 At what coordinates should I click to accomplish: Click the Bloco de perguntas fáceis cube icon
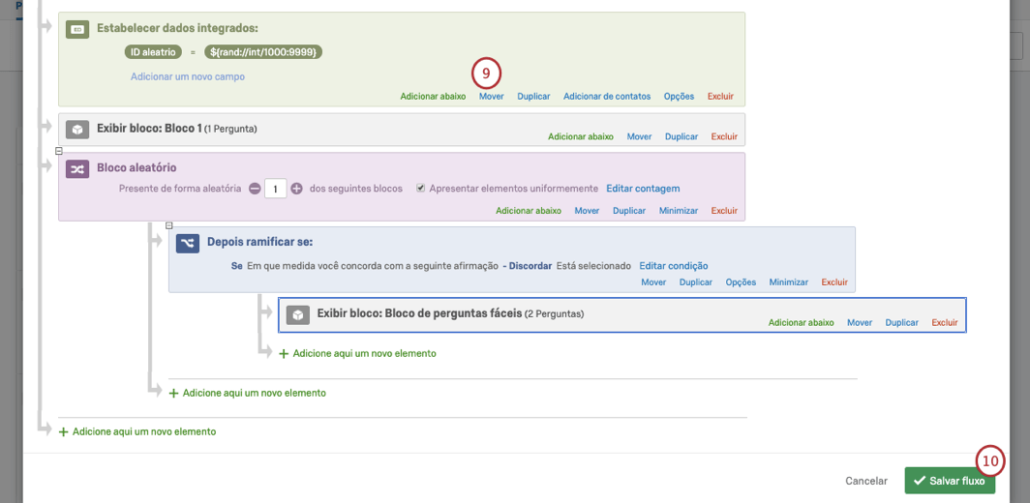tap(297, 316)
